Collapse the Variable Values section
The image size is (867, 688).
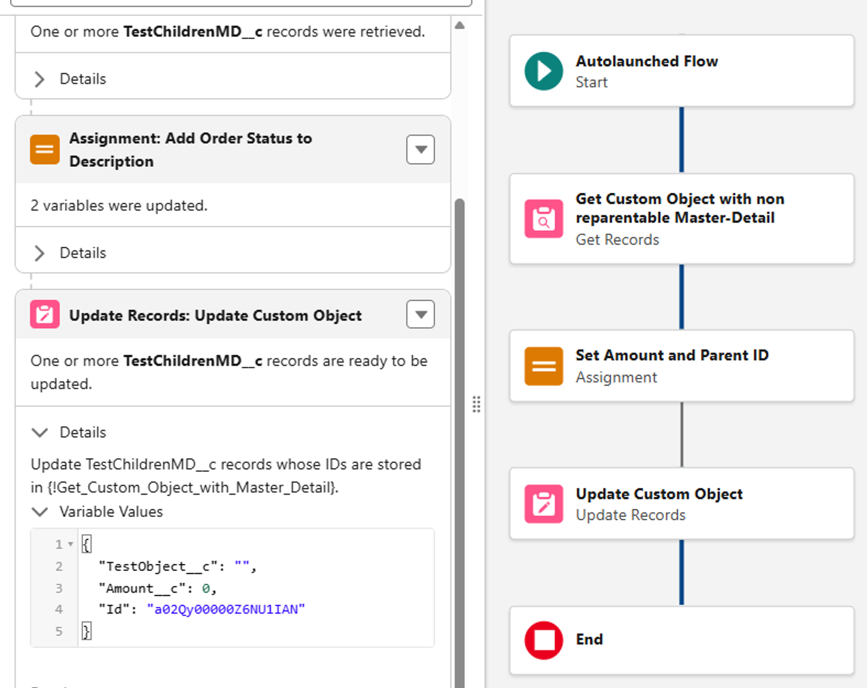click(x=40, y=512)
